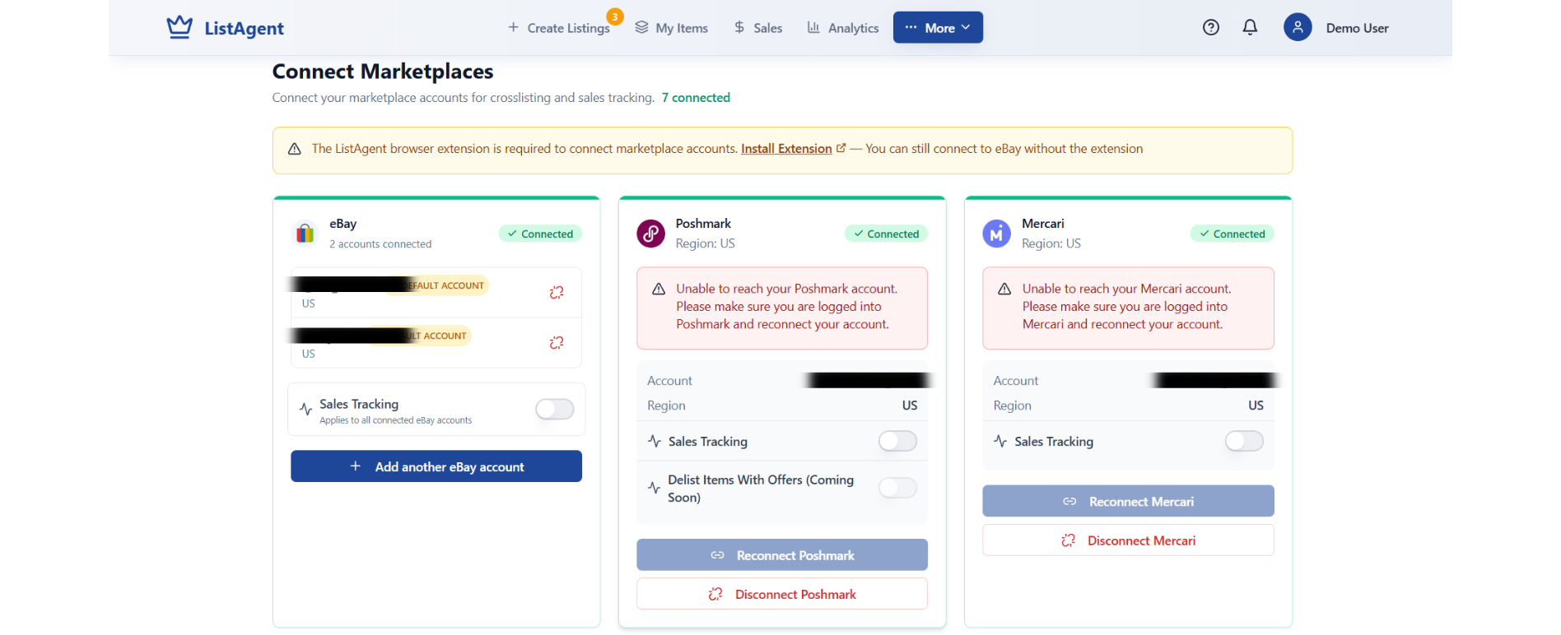The height and width of the screenshot is (635, 1561).
Task: Click the Mercari Sales Tracking pulse icon
Action: 1000,441
